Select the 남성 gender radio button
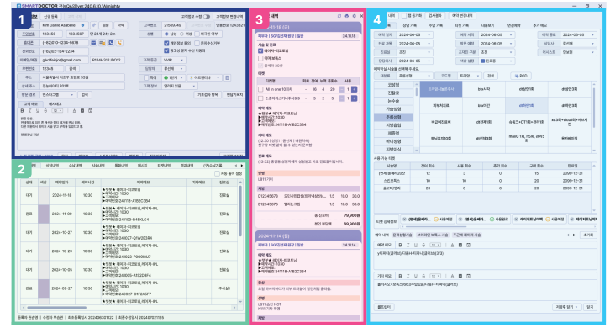 [x=166, y=34]
